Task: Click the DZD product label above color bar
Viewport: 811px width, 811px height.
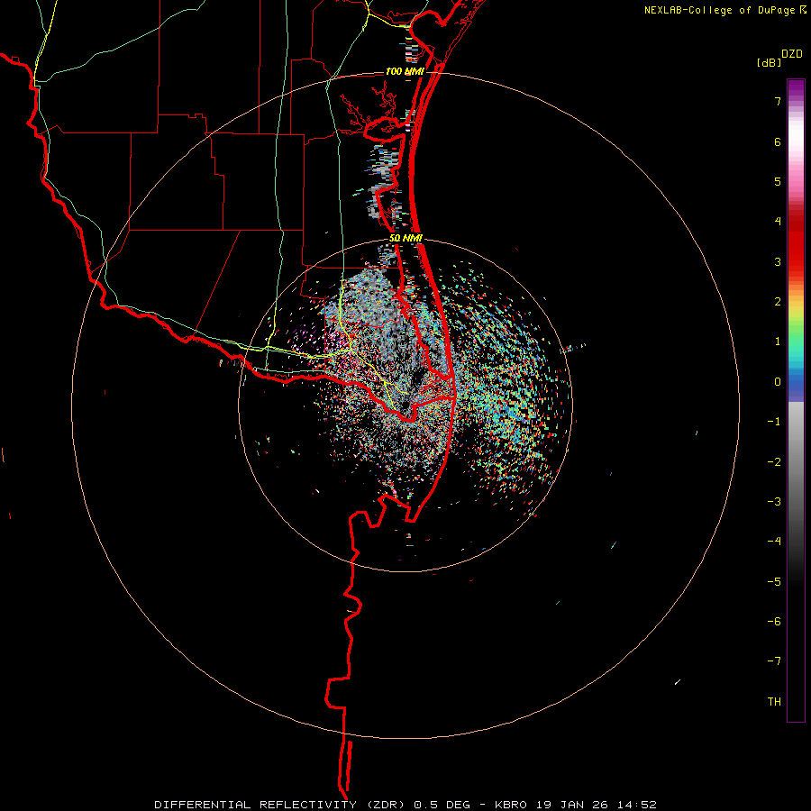Action: pos(792,54)
